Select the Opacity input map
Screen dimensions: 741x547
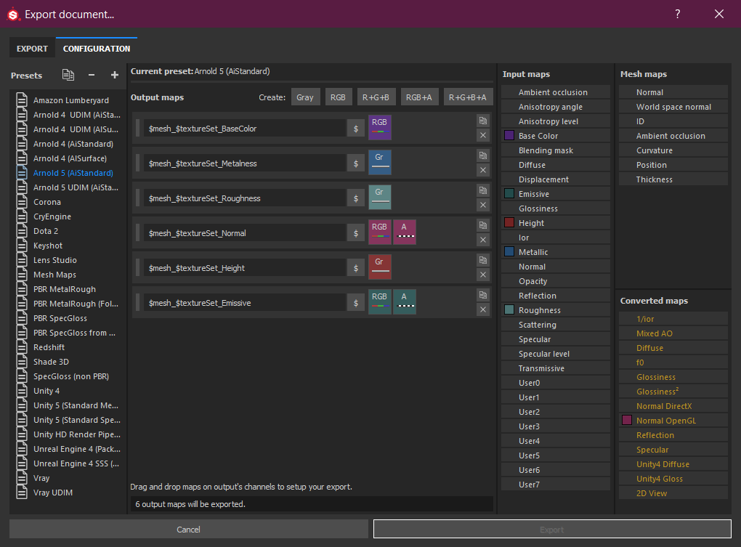coord(556,281)
